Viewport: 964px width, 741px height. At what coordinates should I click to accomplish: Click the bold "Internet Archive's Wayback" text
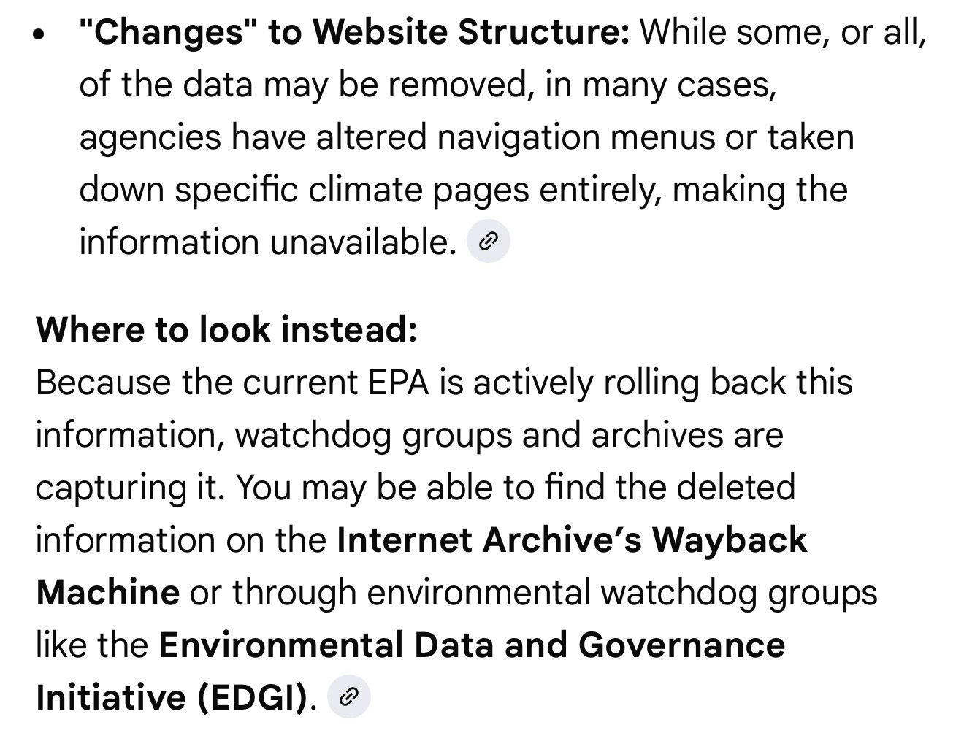click(x=572, y=540)
